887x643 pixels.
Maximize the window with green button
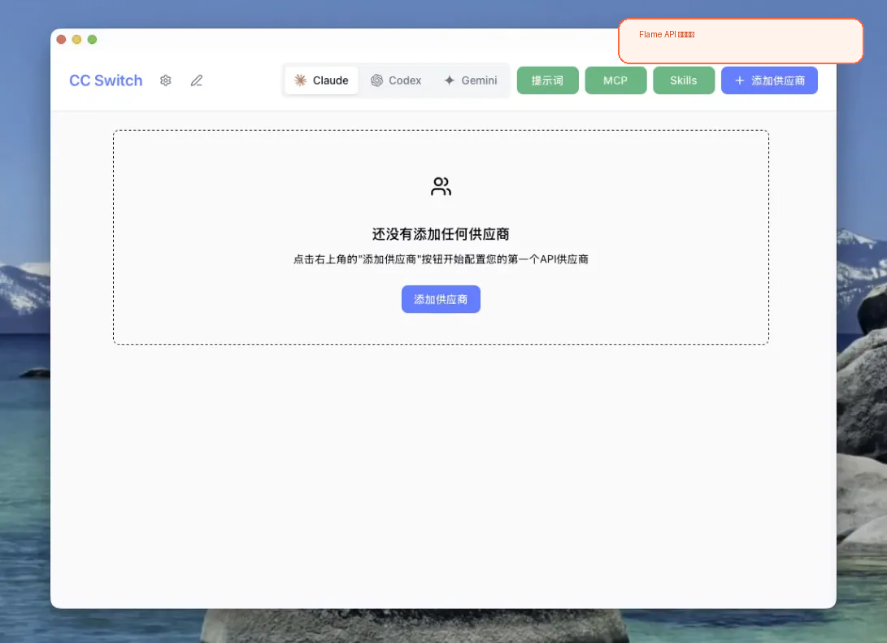click(x=92, y=39)
